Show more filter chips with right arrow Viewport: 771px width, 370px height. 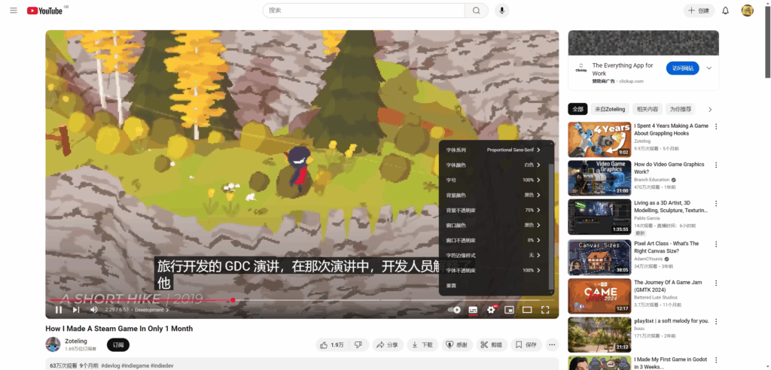(x=710, y=109)
